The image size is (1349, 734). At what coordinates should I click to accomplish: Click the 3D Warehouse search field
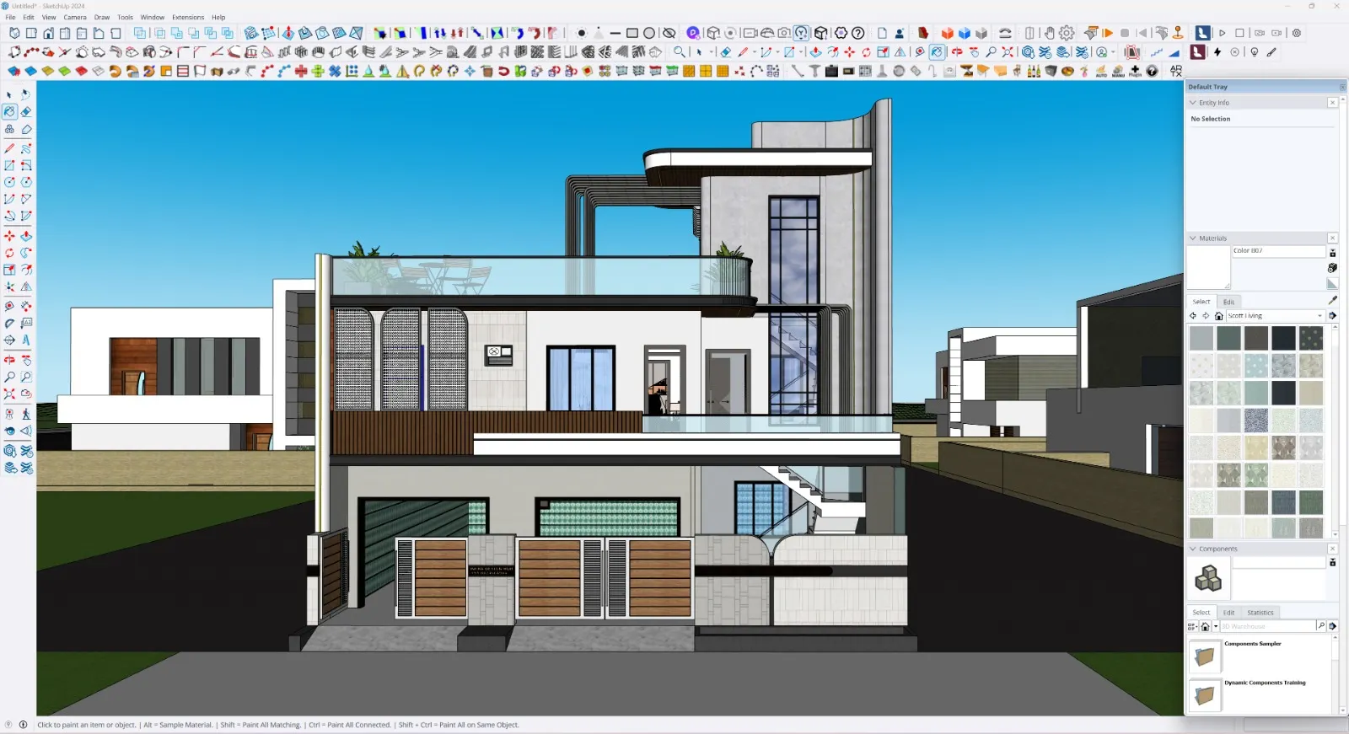(1268, 626)
